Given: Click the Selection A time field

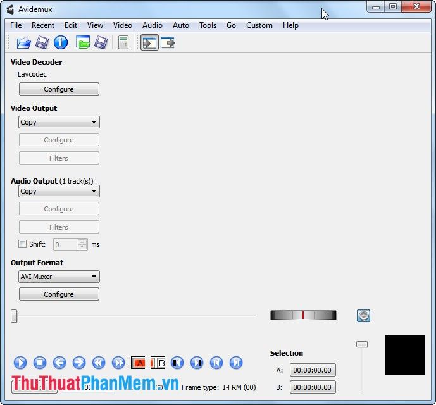Looking at the screenshot, I should coord(313,370).
